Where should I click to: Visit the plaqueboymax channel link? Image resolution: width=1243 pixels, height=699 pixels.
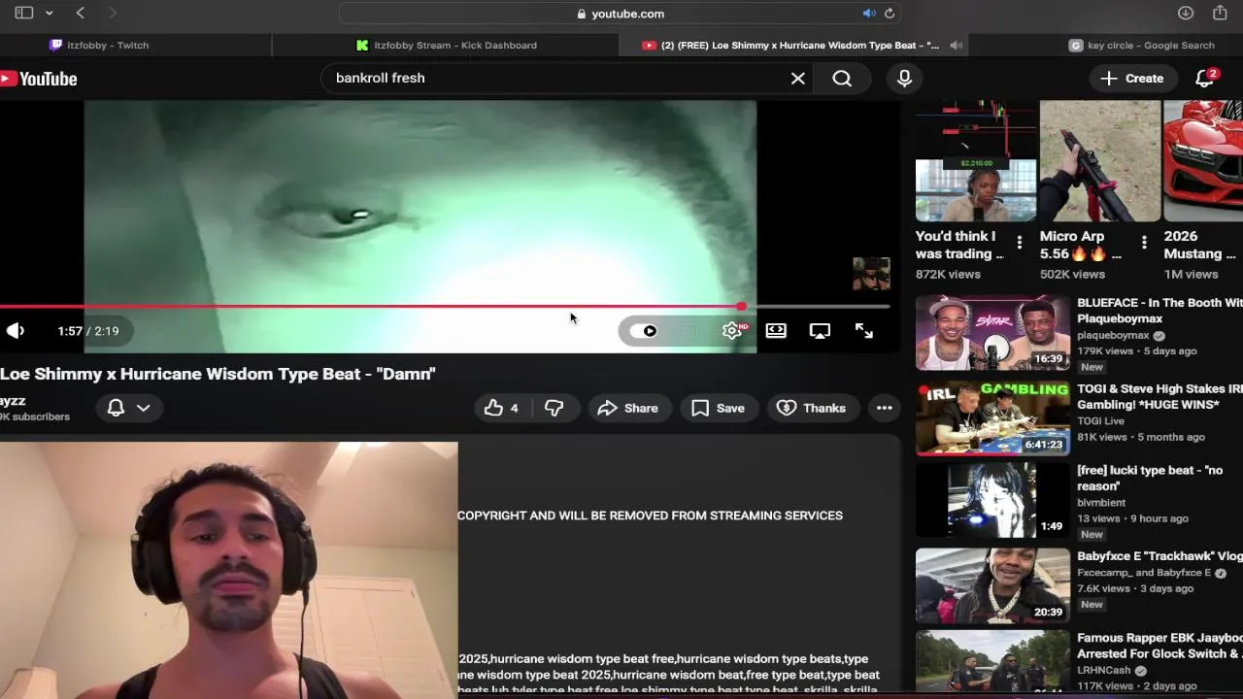tap(1113, 335)
